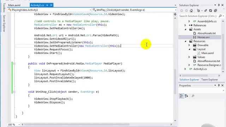The image size is (226, 127).
Task: Select AboutAssets.txt in Solution Explorer
Action: pyautogui.click(x=206, y=33)
